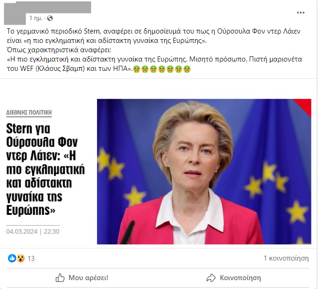Click the Μου αρέσει! like button
318x289 pixels.
82,278
